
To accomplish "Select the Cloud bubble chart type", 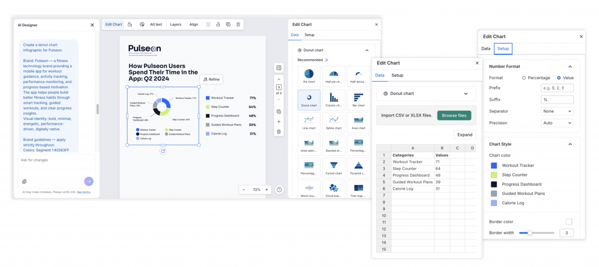I will (x=334, y=189).
